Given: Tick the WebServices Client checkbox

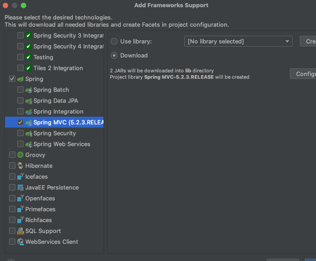Looking at the screenshot, I should coord(12,242).
